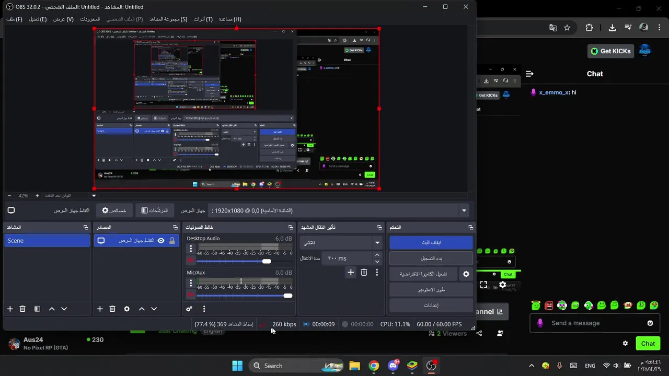Delete scene transition with trash icon
The image size is (669, 376).
pyautogui.click(x=364, y=272)
